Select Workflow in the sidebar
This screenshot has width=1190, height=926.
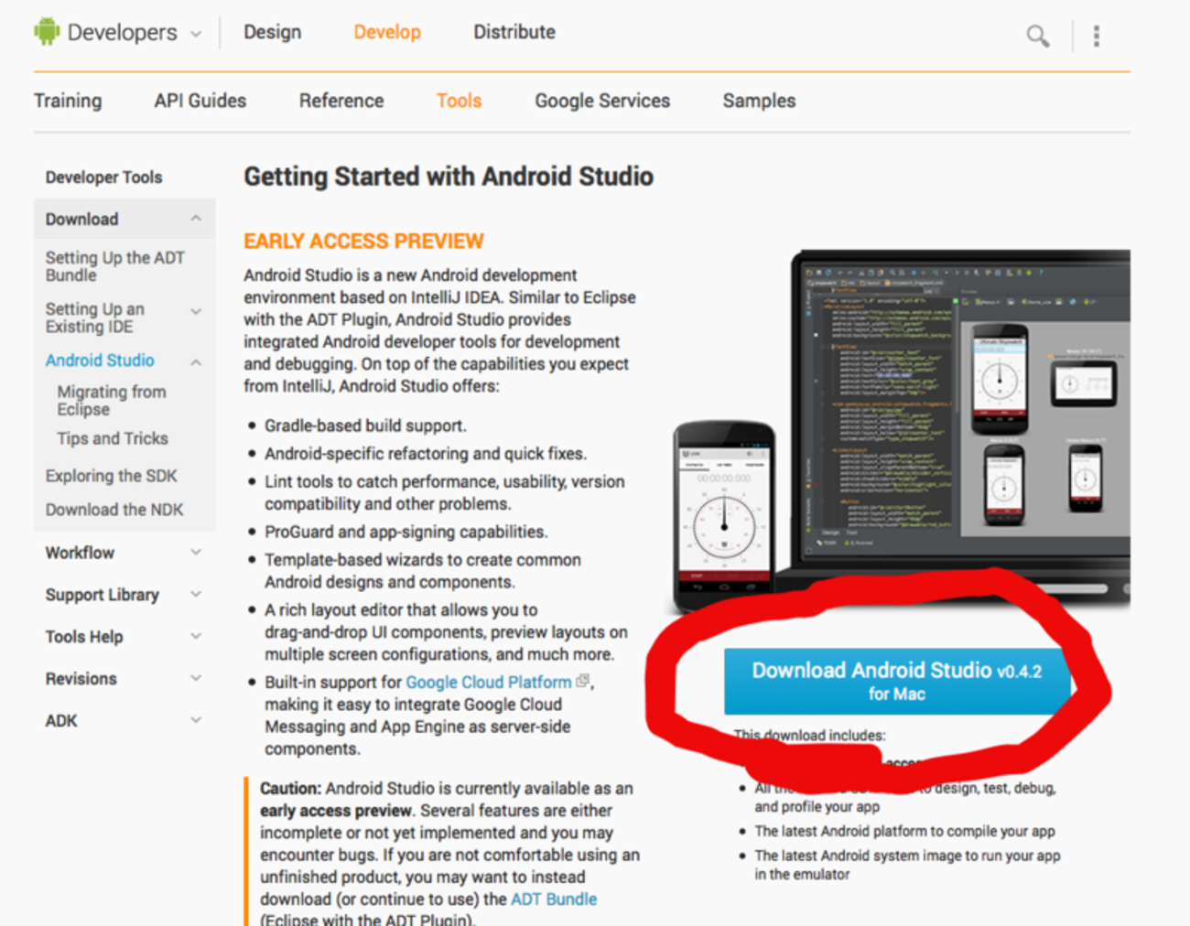pyautogui.click(x=80, y=553)
